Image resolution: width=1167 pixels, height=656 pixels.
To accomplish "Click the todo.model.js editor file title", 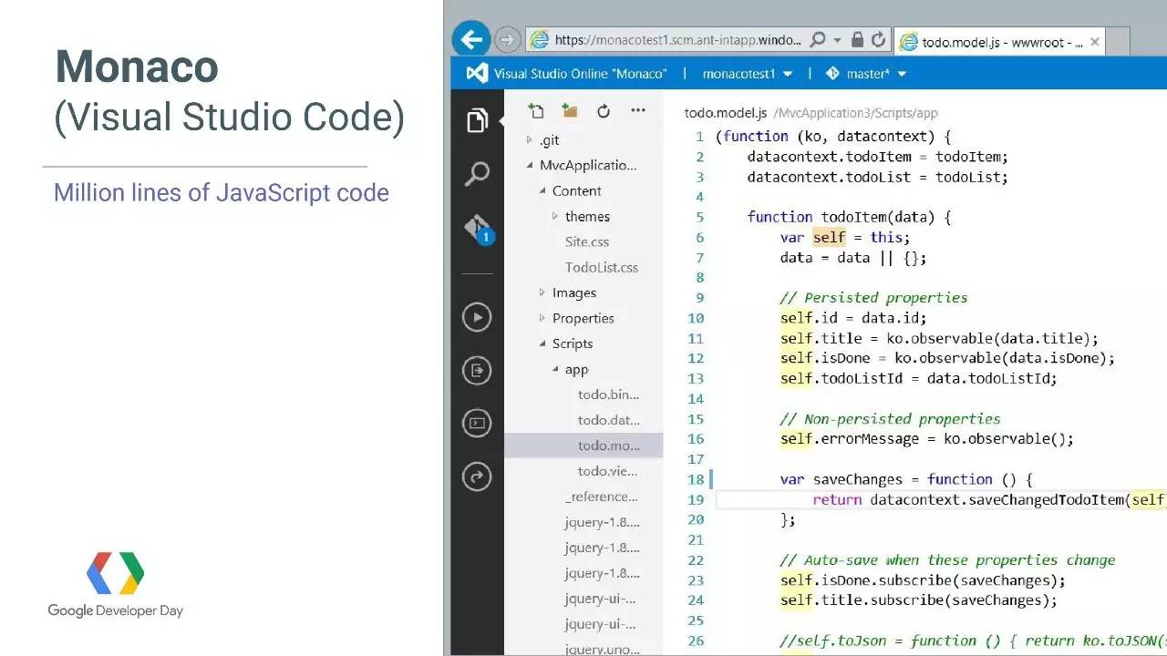I will 726,113.
